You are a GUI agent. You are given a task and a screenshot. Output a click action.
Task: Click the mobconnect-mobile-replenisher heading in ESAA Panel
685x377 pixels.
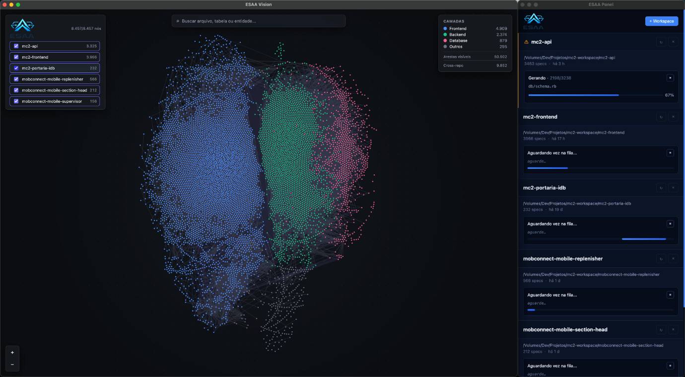coord(563,259)
